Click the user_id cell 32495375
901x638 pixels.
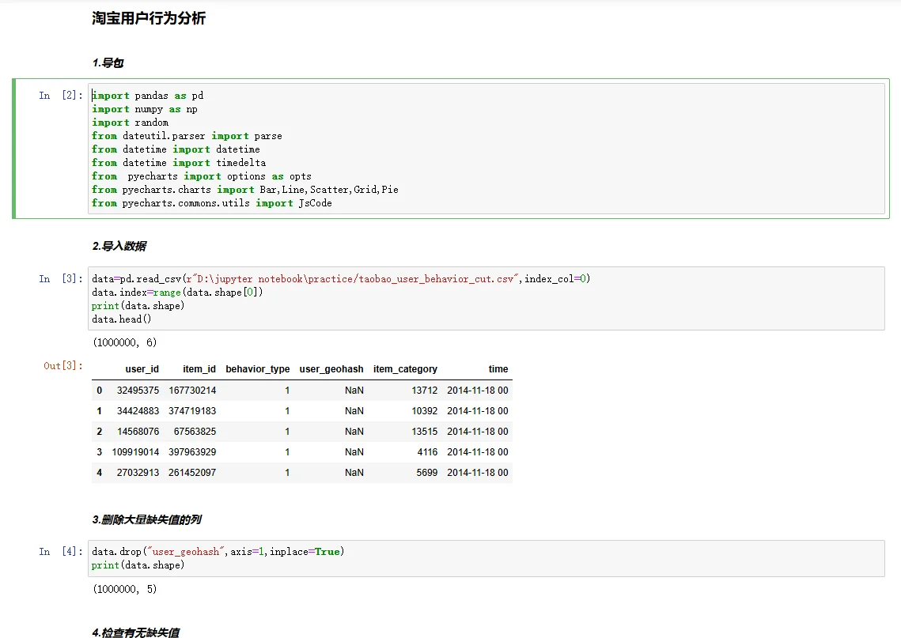point(138,391)
